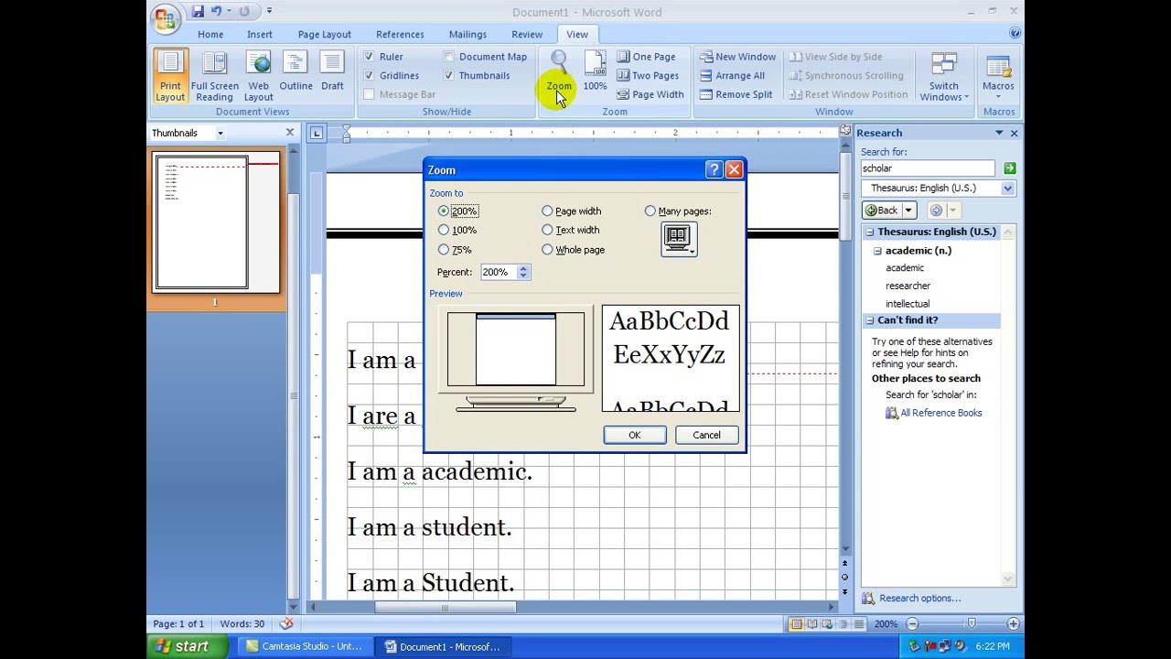
Task: Click the scholar search input field
Action: pos(928,168)
